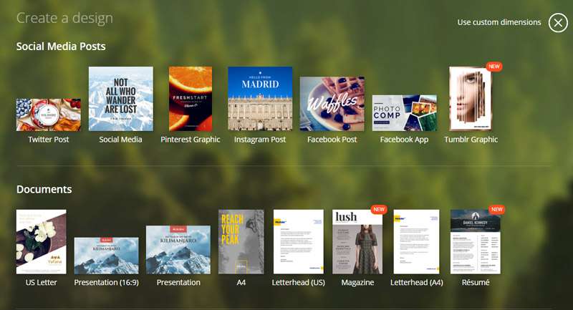The image size is (573, 310).
Task: Click the Résumé label
Action: [476, 282]
